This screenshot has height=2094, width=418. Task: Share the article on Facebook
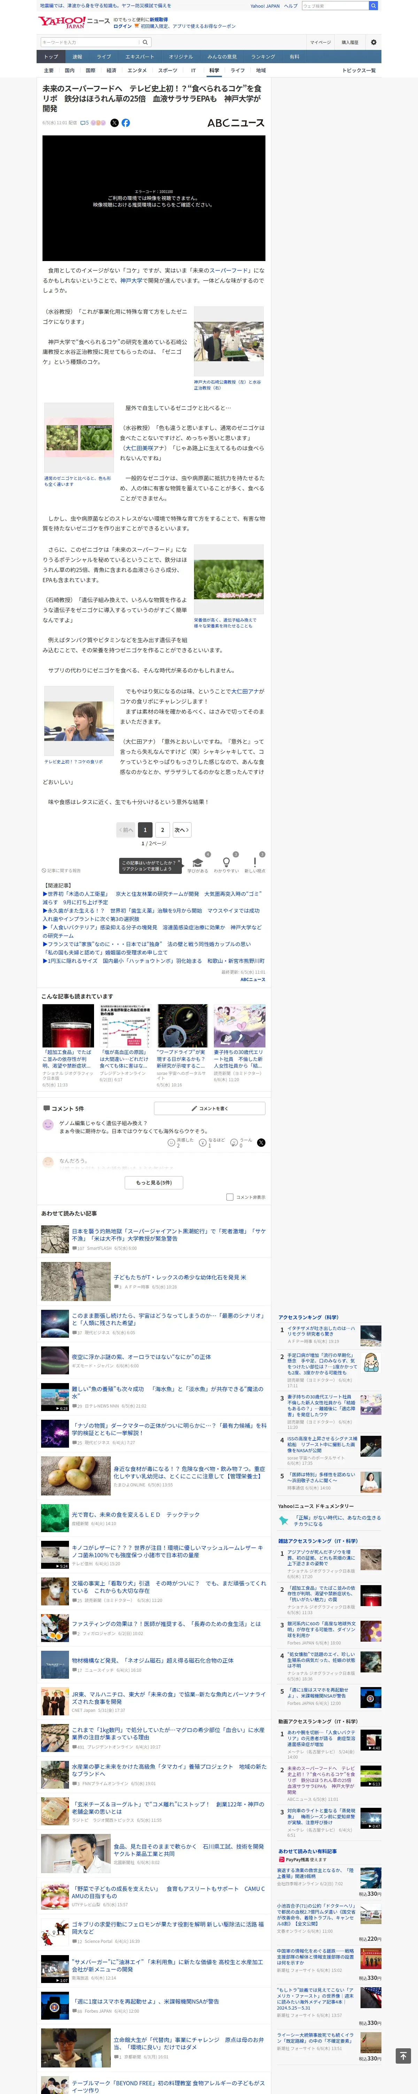tap(126, 124)
